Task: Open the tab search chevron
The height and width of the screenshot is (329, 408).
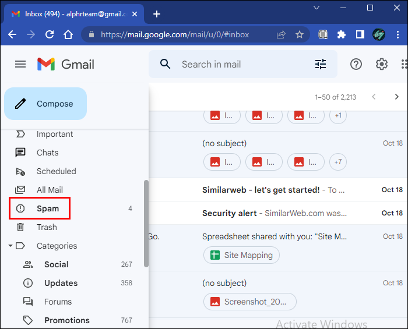Action: point(316,8)
